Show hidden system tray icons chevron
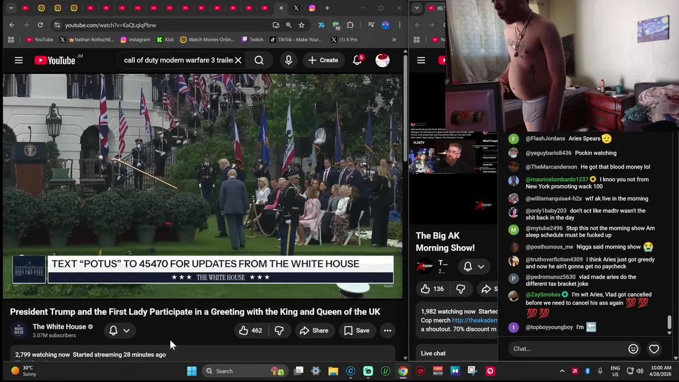 562,371
